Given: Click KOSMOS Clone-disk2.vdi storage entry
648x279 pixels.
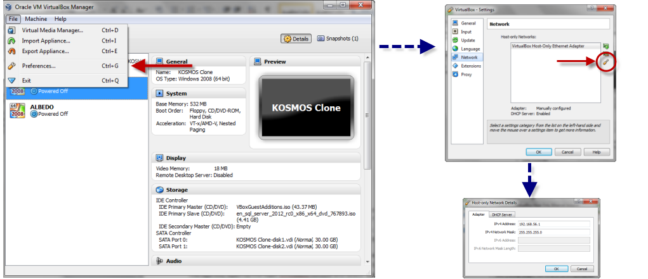Looking at the screenshot, I should (x=287, y=247).
